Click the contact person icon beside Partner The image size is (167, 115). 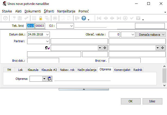(x=48, y=48)
